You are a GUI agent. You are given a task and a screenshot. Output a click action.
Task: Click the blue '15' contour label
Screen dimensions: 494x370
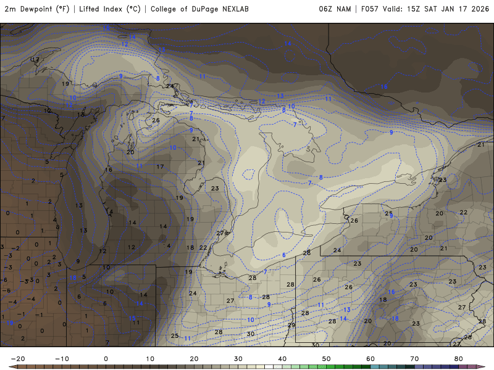(x=132, y=318)
